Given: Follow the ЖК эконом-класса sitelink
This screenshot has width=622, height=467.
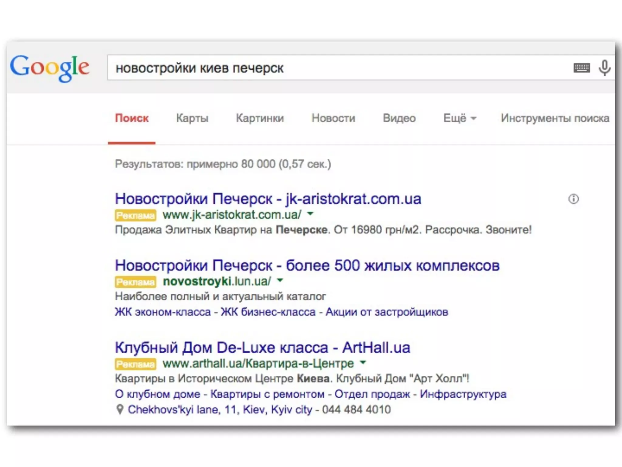Looking at the screenshot, I should coord(163,312).
